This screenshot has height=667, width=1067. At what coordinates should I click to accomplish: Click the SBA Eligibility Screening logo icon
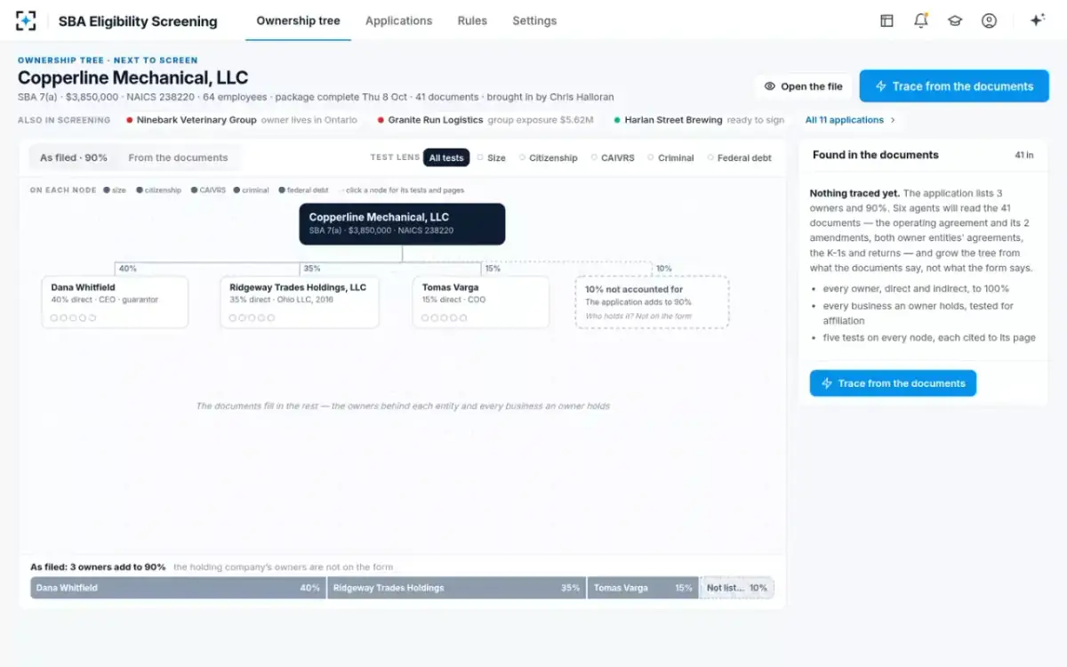(x=27, y=20)
